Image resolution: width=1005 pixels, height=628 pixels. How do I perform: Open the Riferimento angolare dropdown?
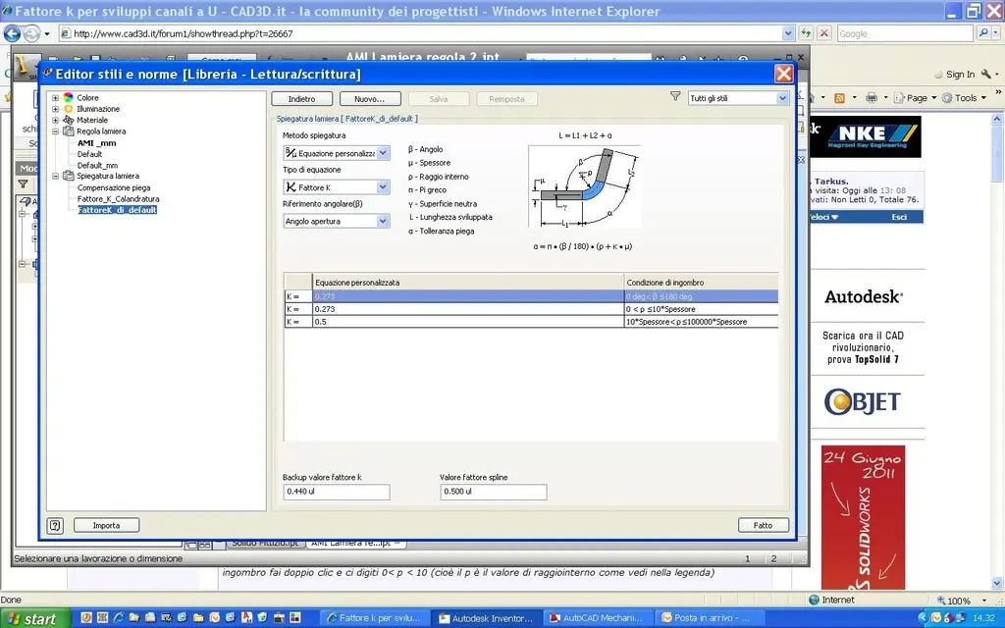click(383, 221)
